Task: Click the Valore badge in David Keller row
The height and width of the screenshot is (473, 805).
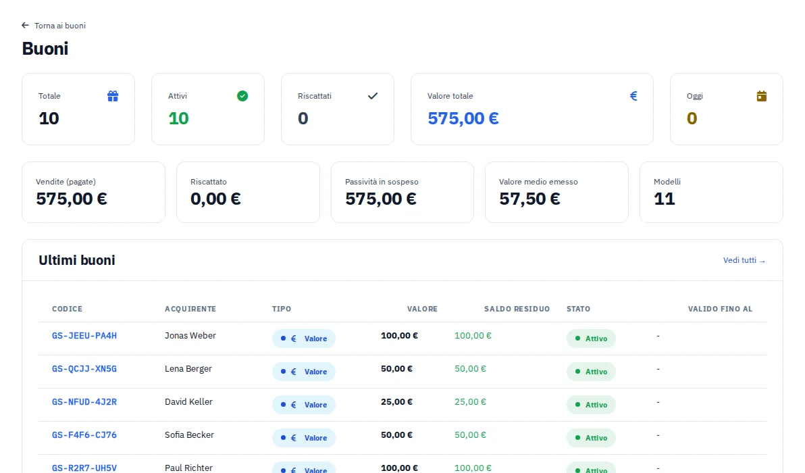Action: (x=304, y=405)
